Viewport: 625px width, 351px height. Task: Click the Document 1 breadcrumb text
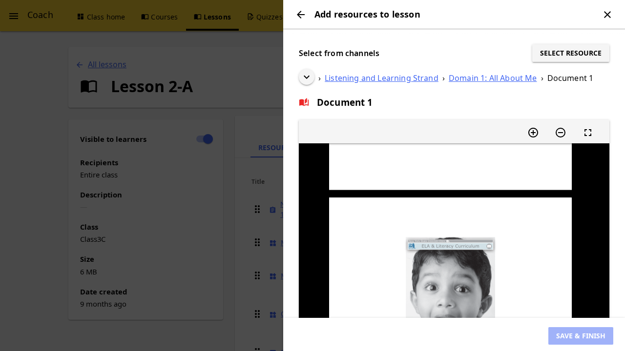pos(570,78)
